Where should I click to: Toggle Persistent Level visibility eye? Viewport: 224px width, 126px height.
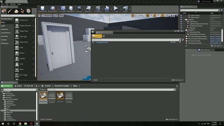93,42
